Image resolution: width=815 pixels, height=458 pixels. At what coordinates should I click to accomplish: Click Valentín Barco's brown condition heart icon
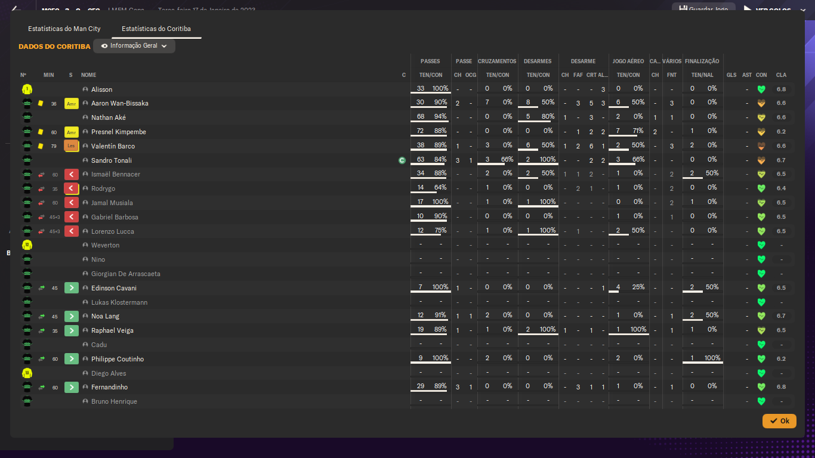click(x=761, y=146)
